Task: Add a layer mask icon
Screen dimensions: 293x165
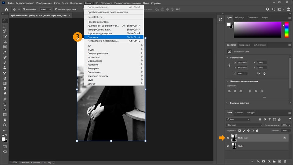Action: coord(263,161)
